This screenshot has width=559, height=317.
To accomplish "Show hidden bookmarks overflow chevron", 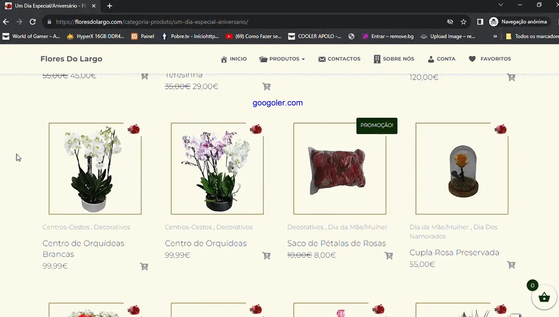I will (x=495, y=36).
